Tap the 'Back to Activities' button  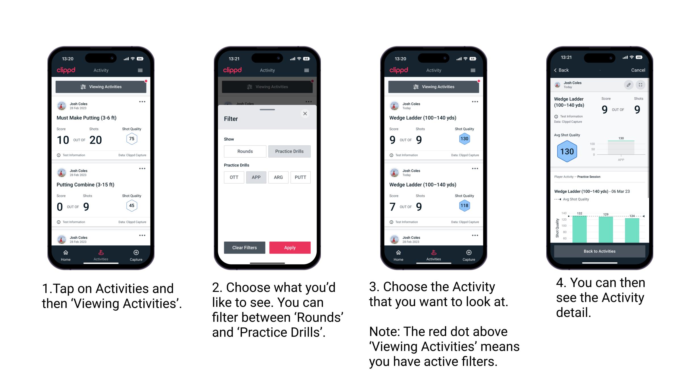click(600, 252)
